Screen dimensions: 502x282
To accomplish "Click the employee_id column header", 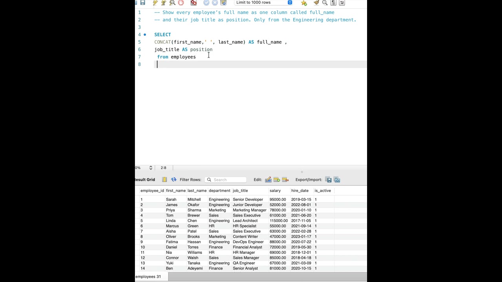I will [152, 191].
